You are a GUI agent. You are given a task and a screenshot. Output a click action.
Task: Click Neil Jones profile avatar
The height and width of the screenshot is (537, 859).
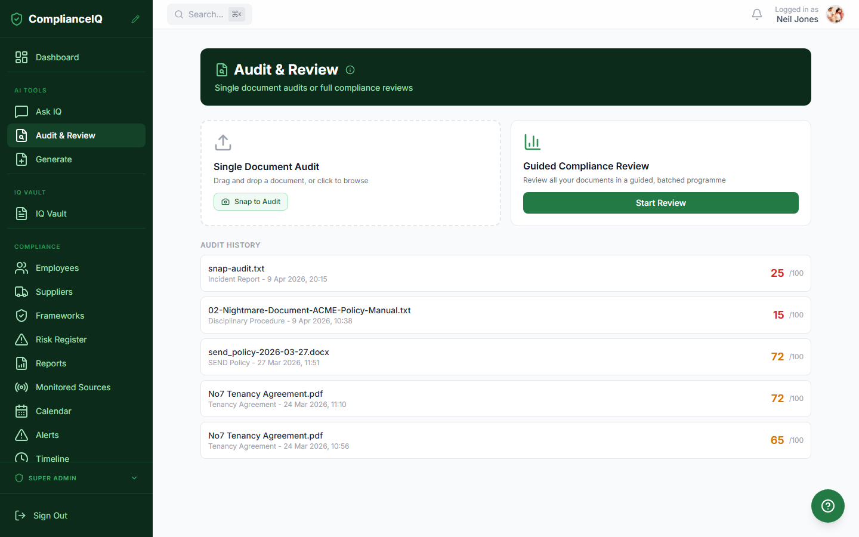click(835, 14)
